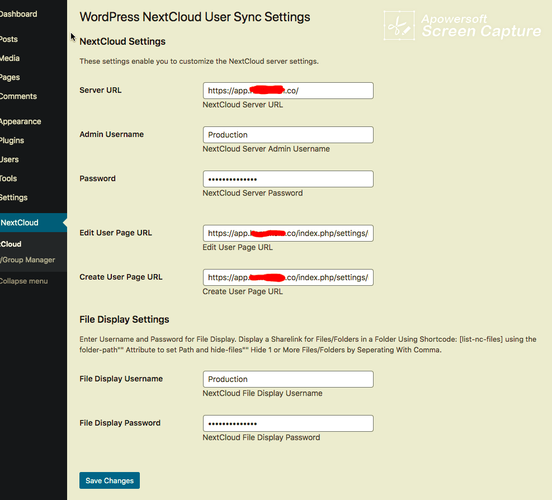This screenshot has width=552, height=500.
Task: Open the Appearance menu
Action: point(21,121)
